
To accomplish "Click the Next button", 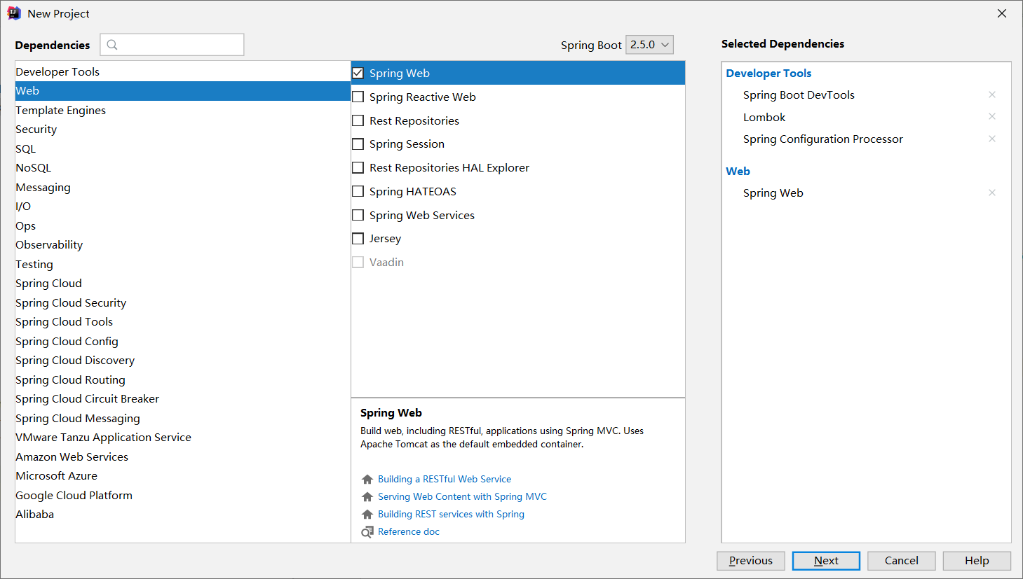I will point(826,560).
